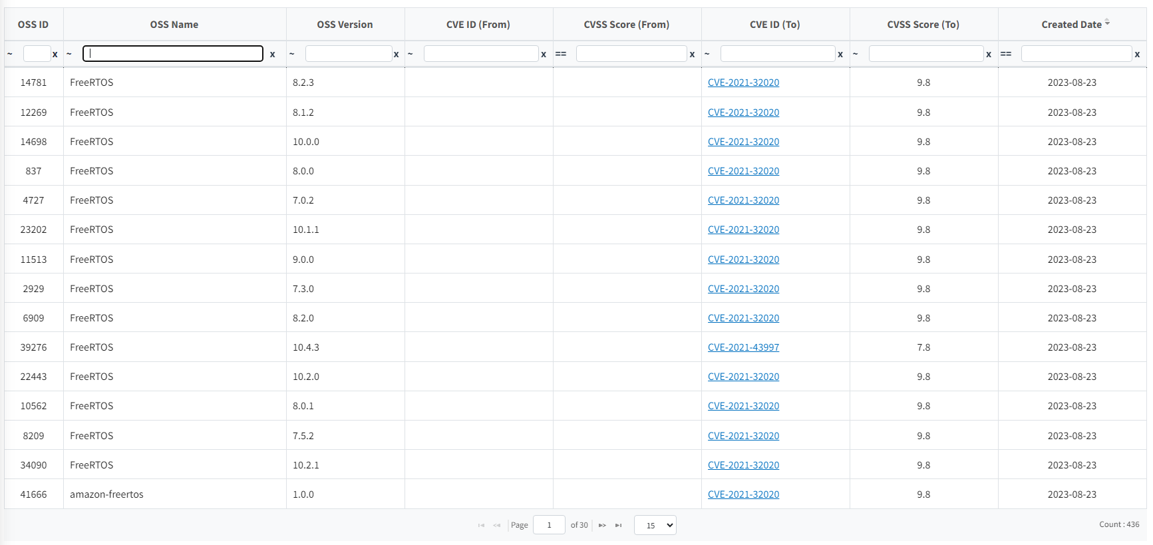Focus the OSS Version filter input

349,54
